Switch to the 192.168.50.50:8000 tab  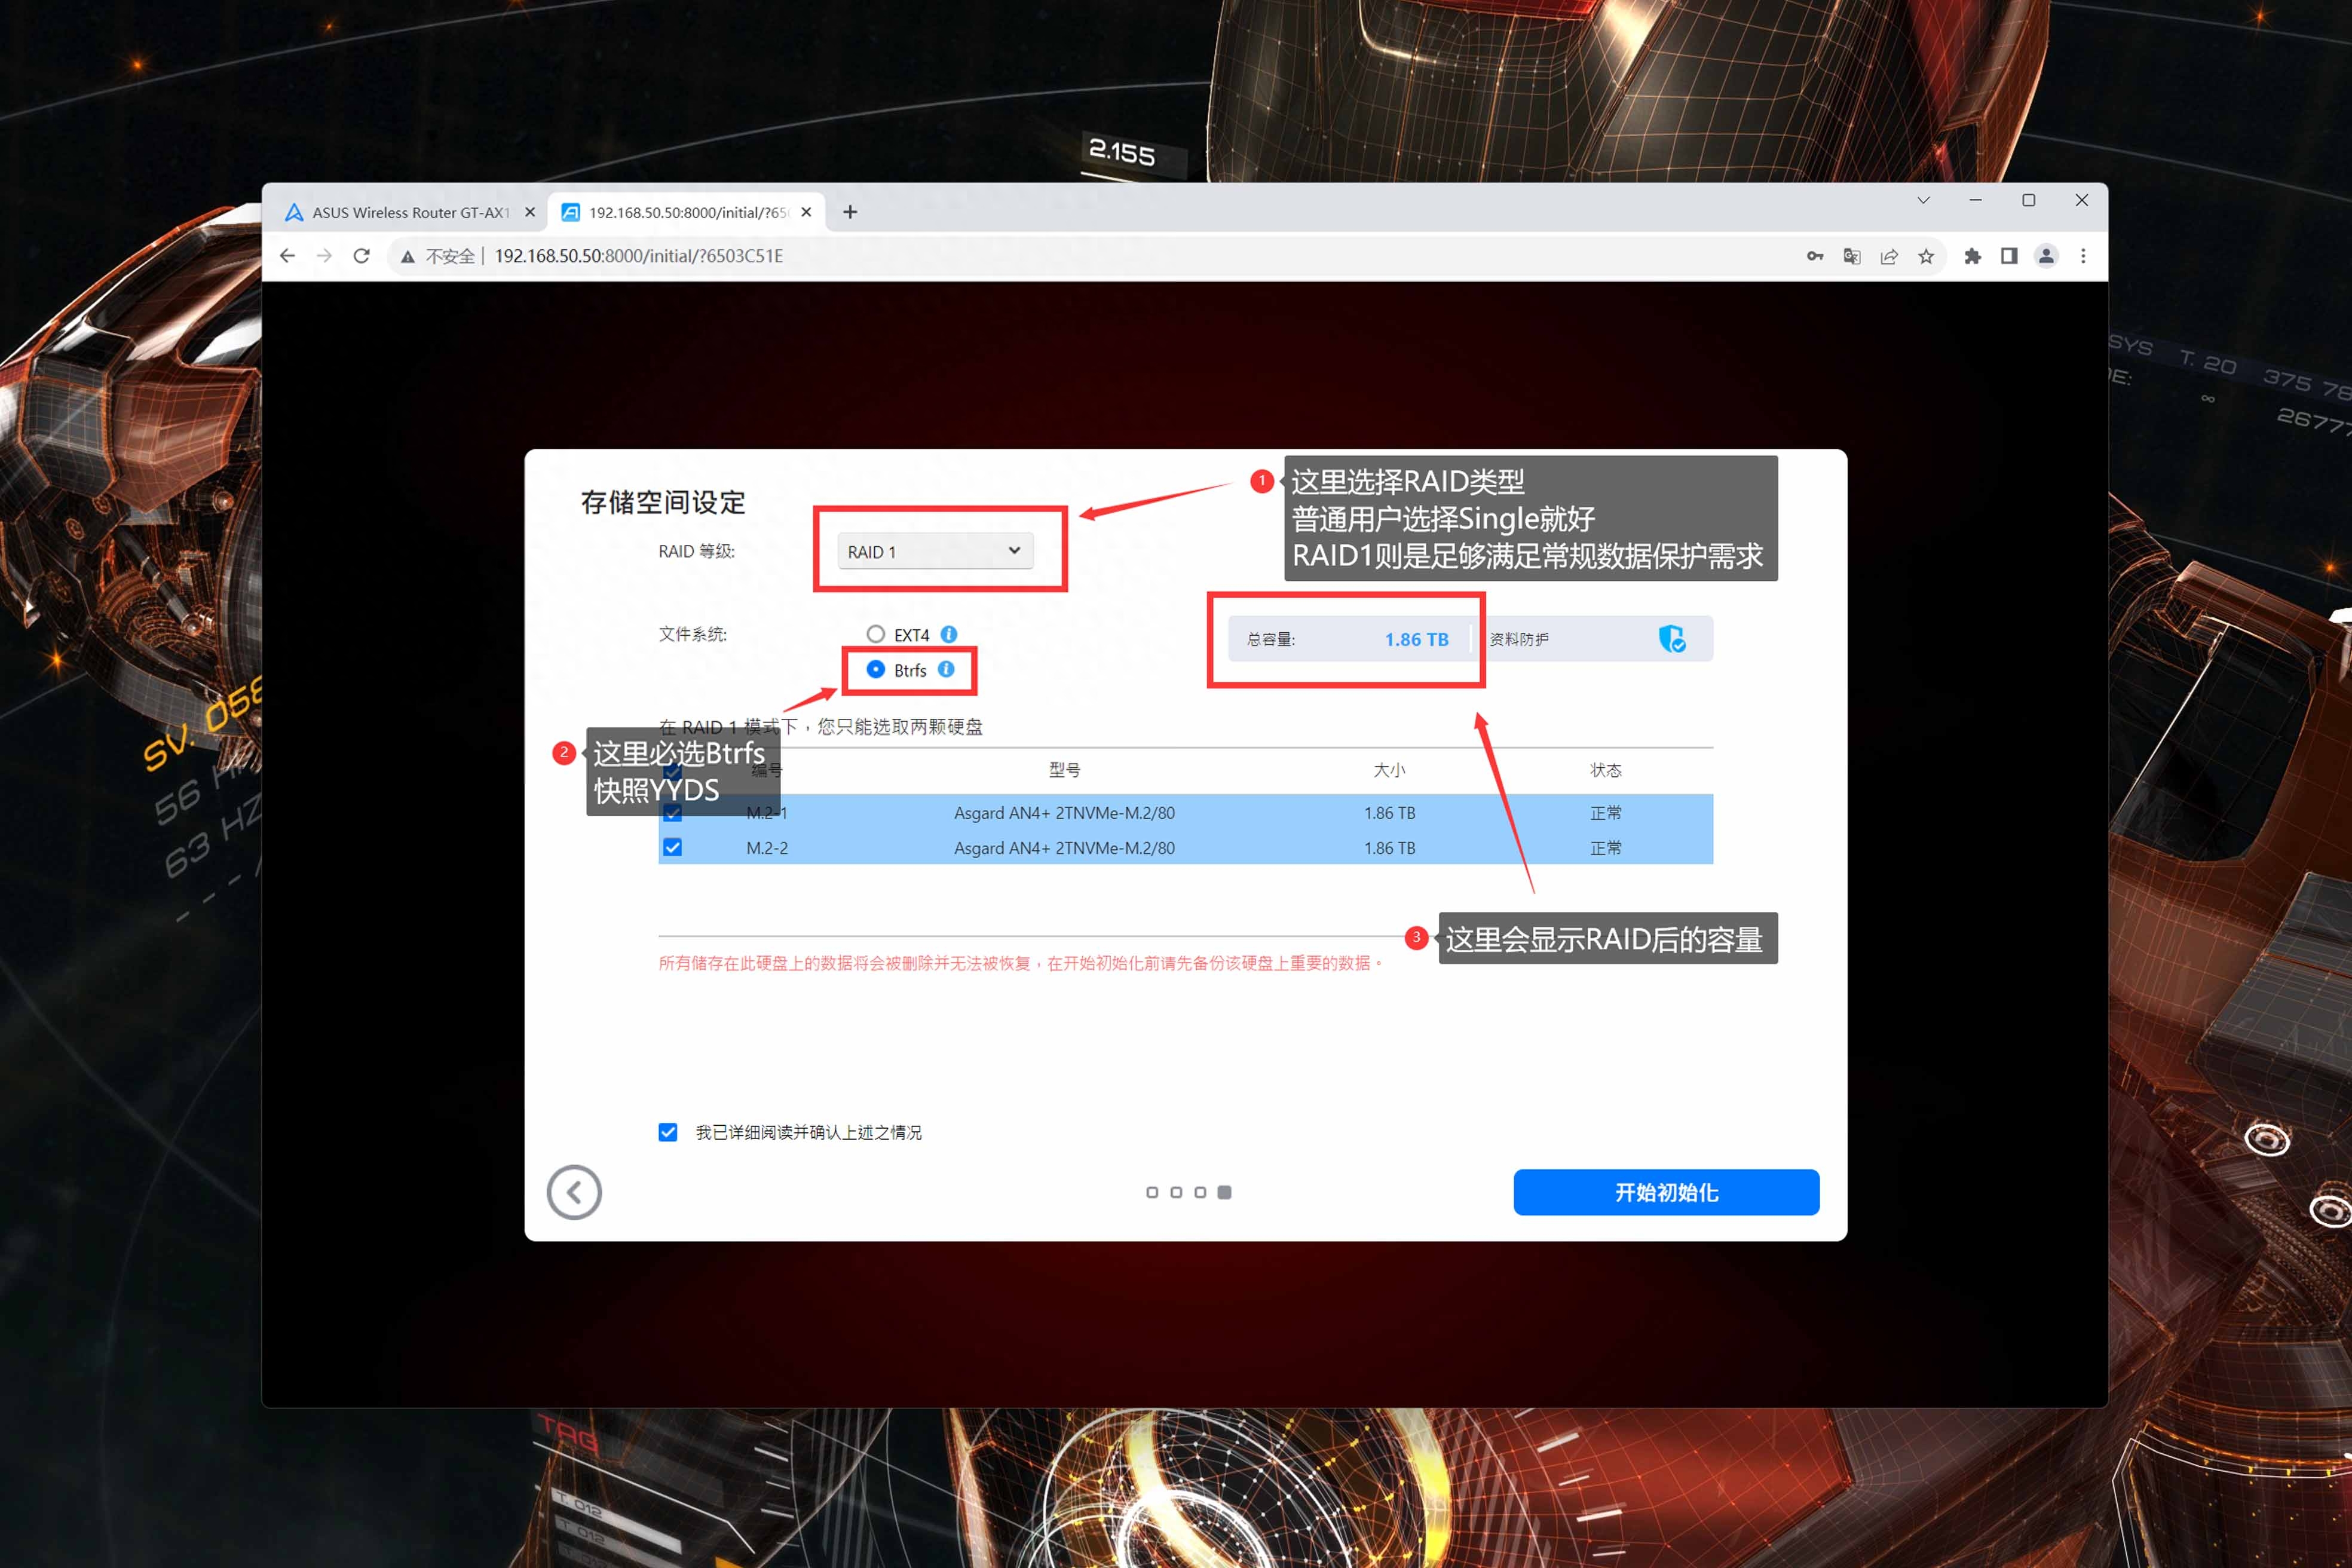687,212
